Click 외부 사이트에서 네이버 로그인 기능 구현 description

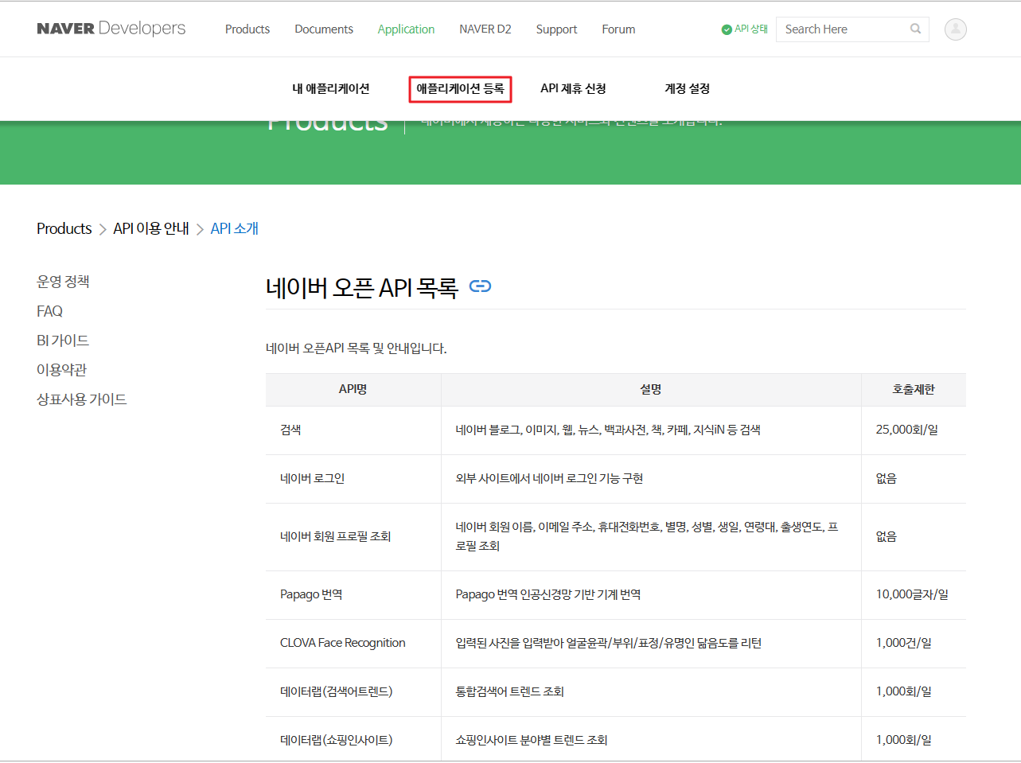(549, 479)
